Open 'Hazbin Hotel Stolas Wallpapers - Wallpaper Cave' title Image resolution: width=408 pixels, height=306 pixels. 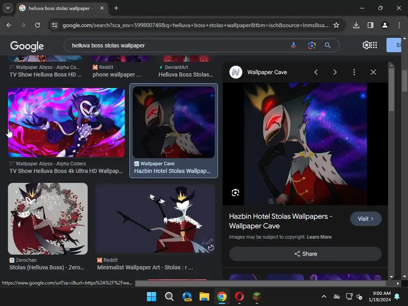pyautogui.click(x=280, y=221)
